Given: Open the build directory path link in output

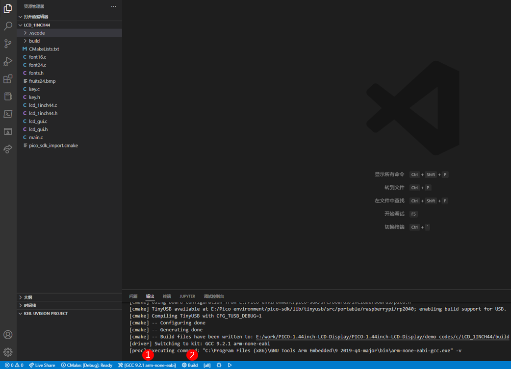Looking at the screenshot, I should 383,337.
